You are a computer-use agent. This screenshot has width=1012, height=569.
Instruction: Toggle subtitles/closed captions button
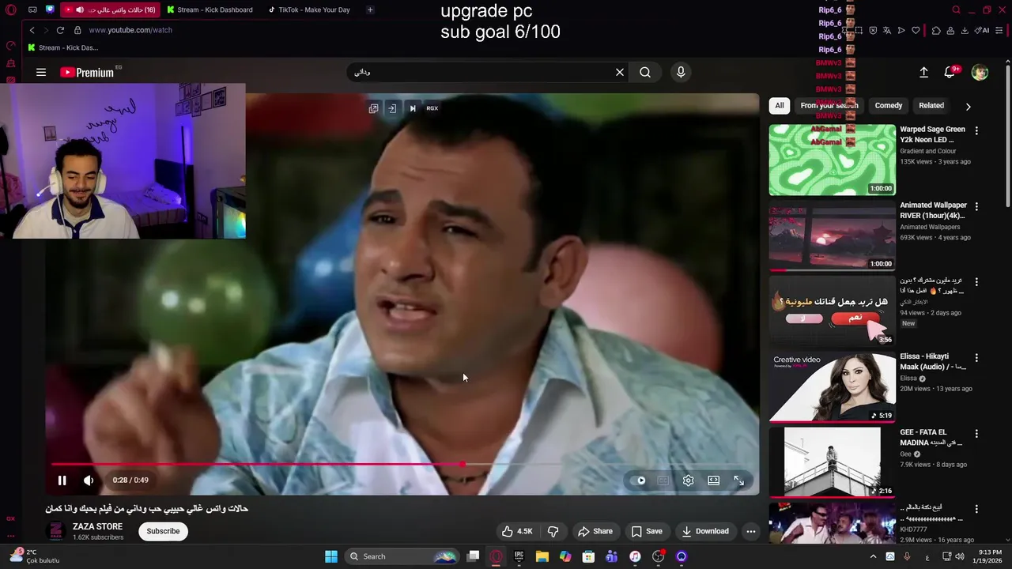pos(663,480)
